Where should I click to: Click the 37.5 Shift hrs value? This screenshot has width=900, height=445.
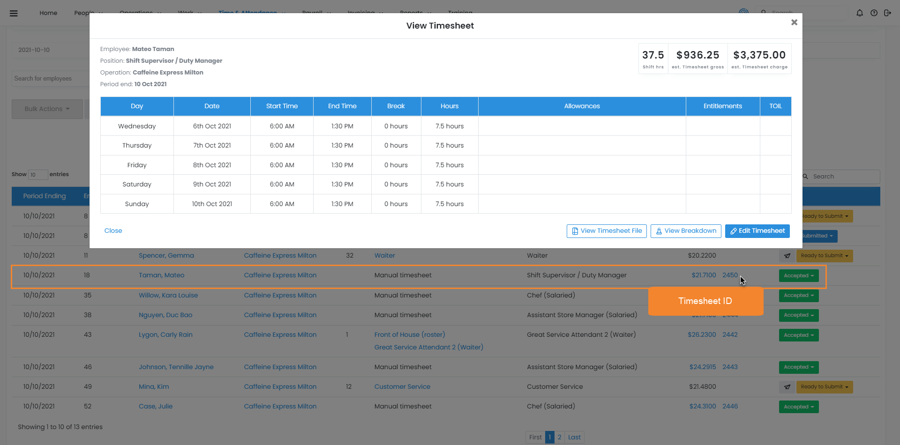[x=653, y=55]
